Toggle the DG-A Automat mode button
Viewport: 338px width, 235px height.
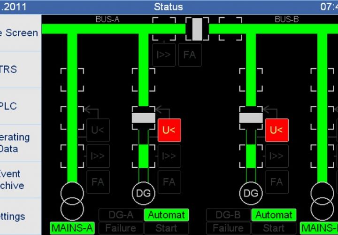pyautogui.click(x=166, y=215)
